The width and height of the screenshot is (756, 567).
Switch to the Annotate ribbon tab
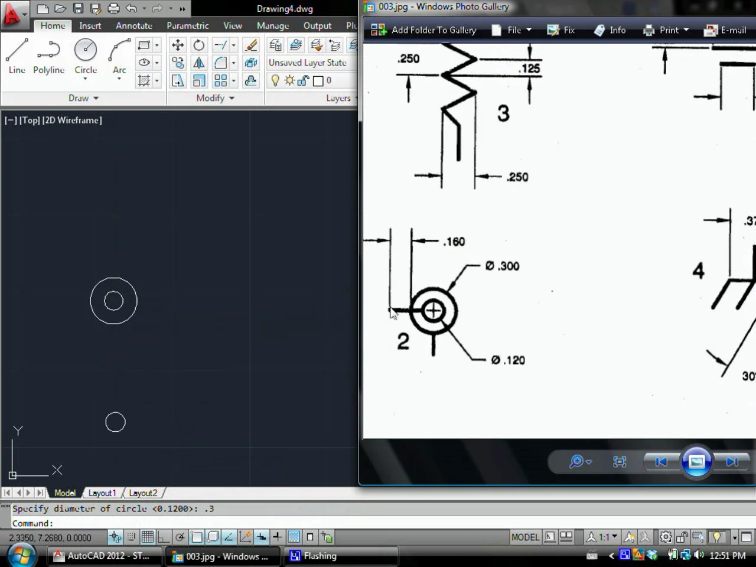coord(134,25)
